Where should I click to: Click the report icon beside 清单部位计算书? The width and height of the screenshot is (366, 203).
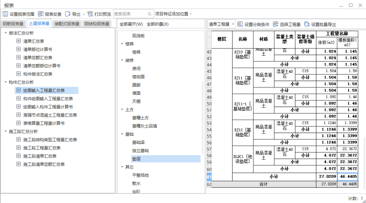[x=18, y=49]
